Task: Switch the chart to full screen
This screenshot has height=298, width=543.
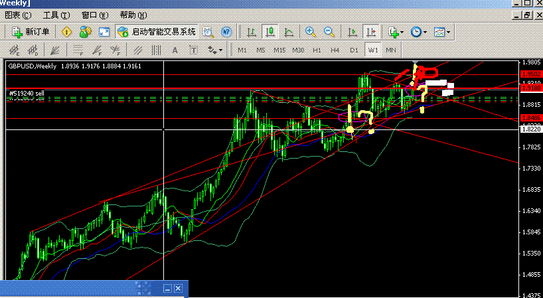Action: coord(104,32)
